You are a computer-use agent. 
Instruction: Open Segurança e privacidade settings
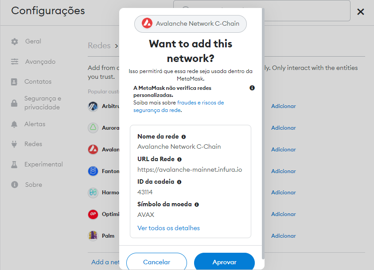(43, 103)
